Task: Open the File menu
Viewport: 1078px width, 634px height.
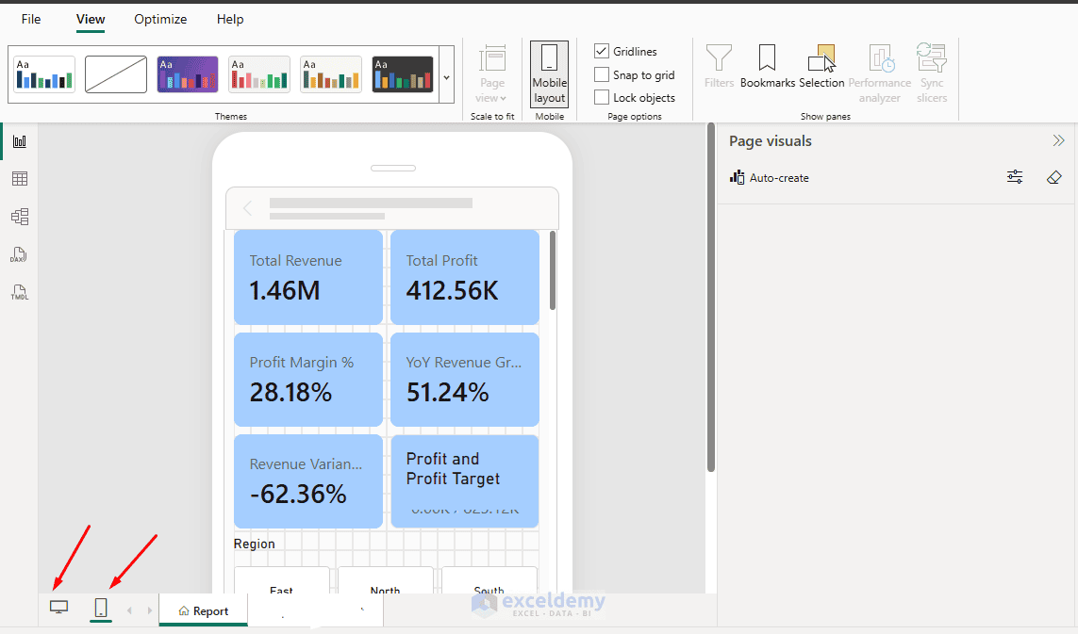Action: coord(31,19)
